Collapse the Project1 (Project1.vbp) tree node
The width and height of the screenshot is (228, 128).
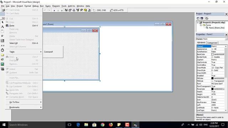(198, 23)
